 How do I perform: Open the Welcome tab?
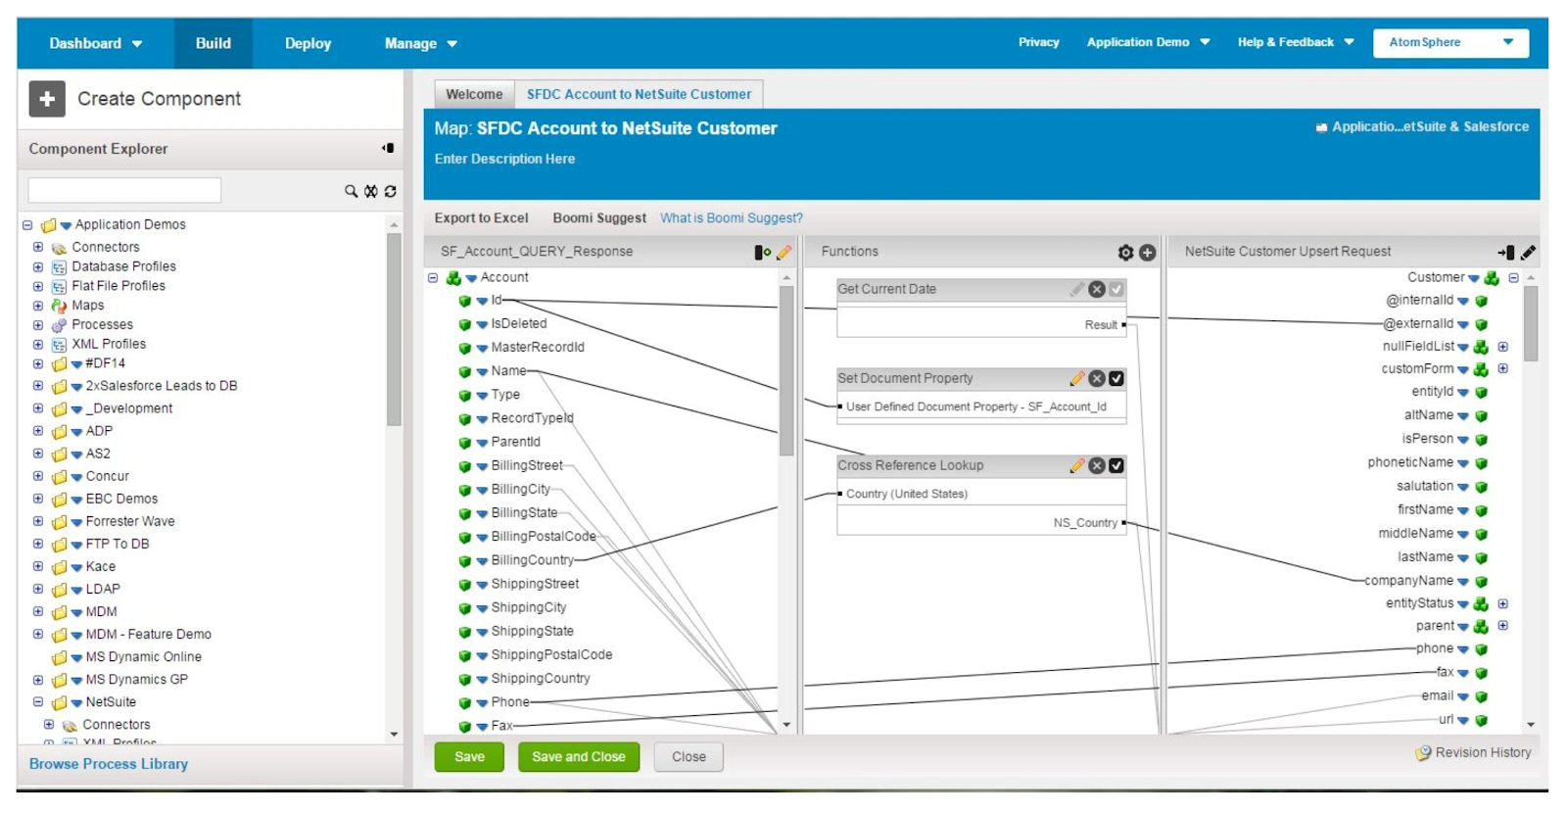click(x=474, y=94)
